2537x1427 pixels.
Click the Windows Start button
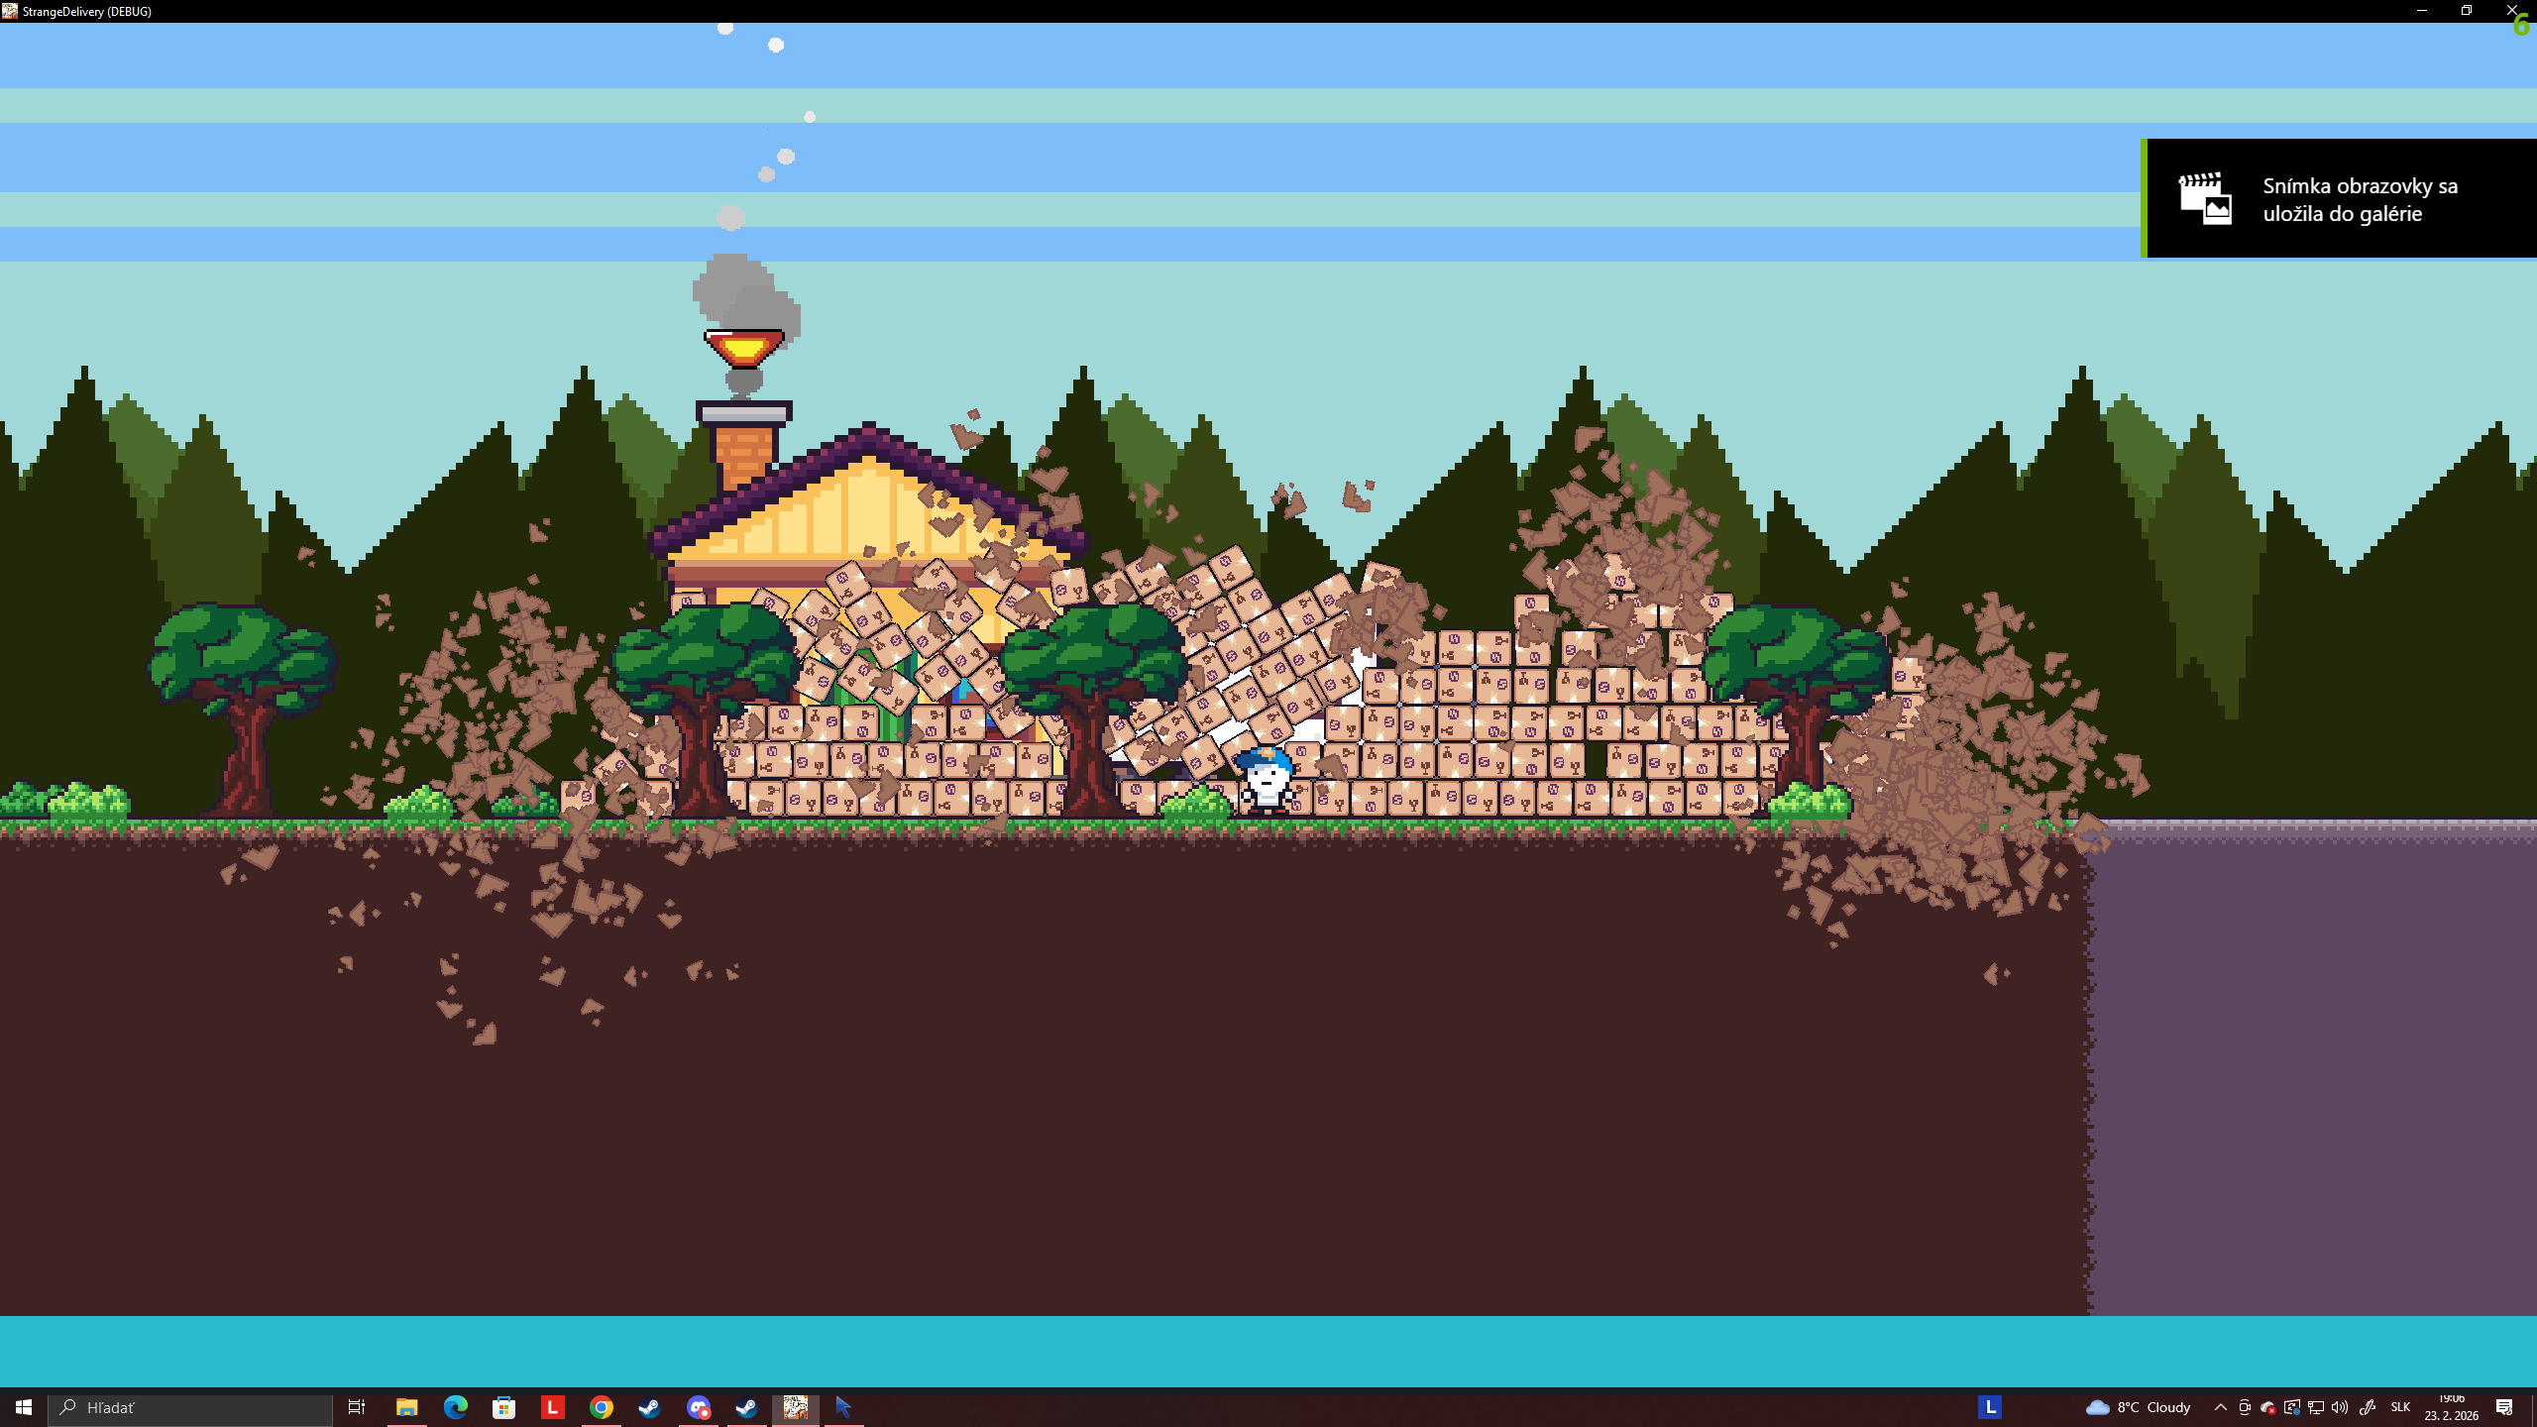24,1407
